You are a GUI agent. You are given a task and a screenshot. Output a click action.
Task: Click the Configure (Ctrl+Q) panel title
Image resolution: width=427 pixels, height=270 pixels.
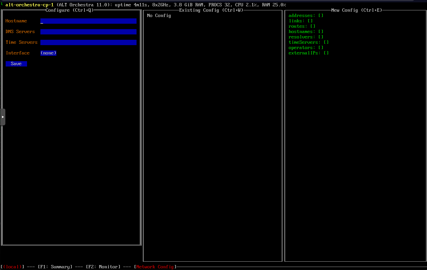(70, 10)
